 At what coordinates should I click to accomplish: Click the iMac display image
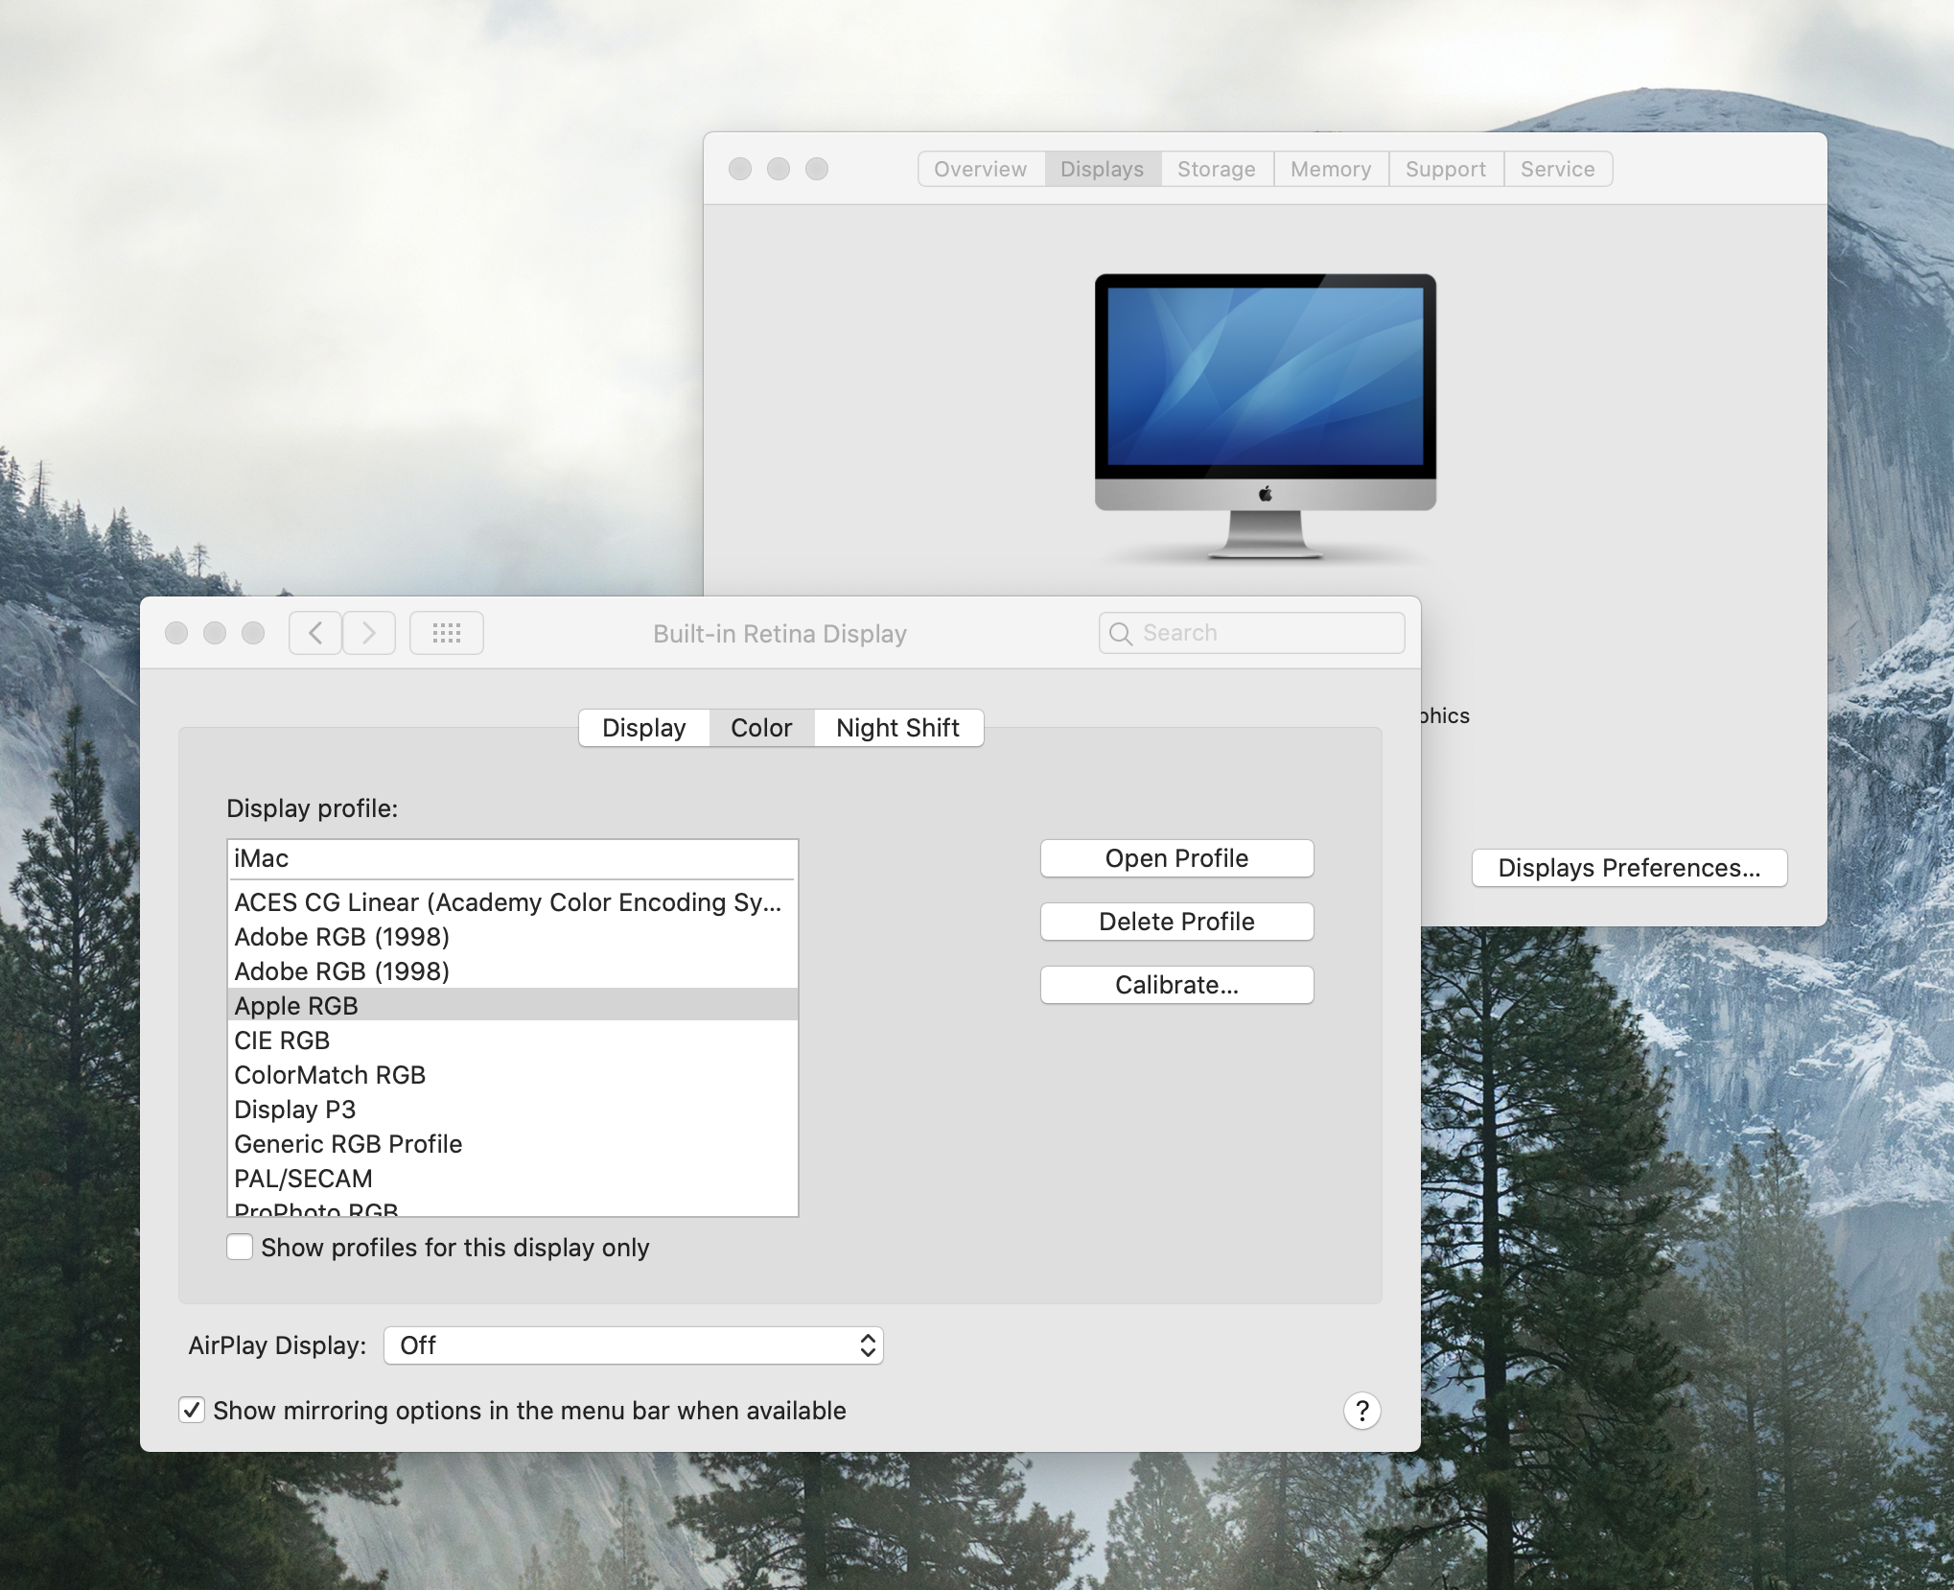point(1265,414)
